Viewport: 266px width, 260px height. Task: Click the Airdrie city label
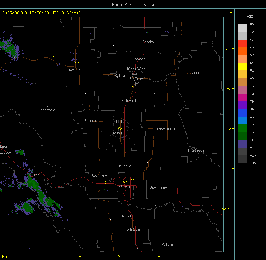(124, 166)
